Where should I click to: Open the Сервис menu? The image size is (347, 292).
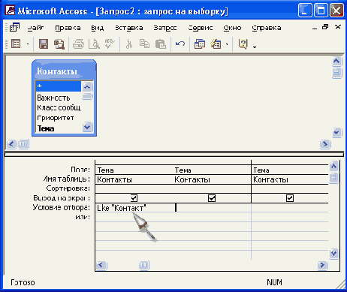click(201, 28)
